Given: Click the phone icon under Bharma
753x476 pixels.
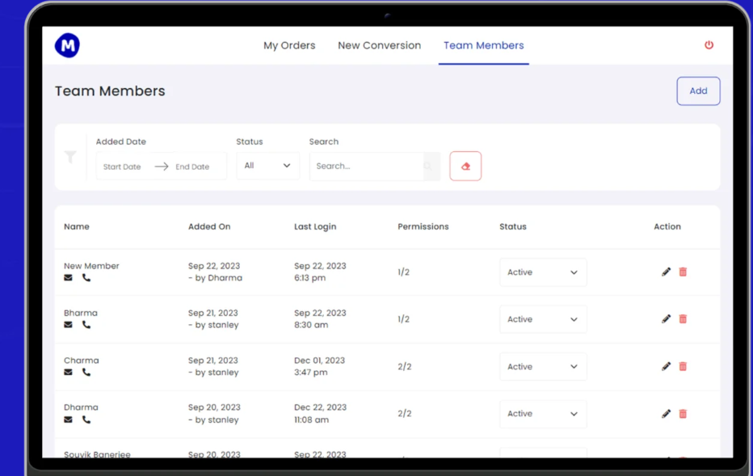Looking at the screenshot, I should (86, 325).
